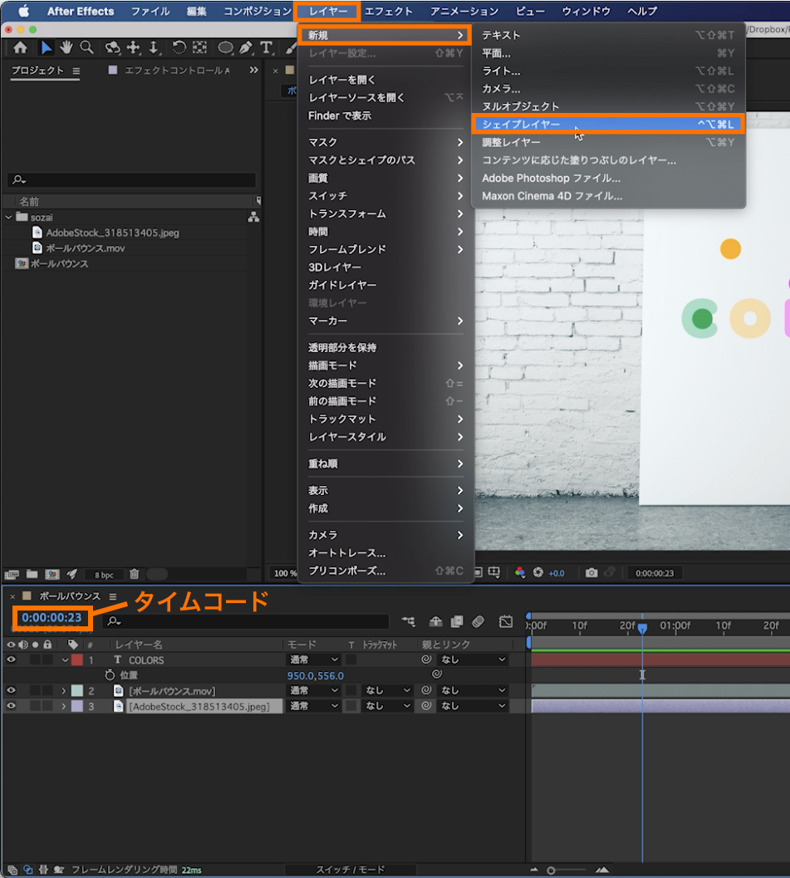Select the Ellipse shape tool
This screenshot has width=790, height=878.
tap(225, 47)
